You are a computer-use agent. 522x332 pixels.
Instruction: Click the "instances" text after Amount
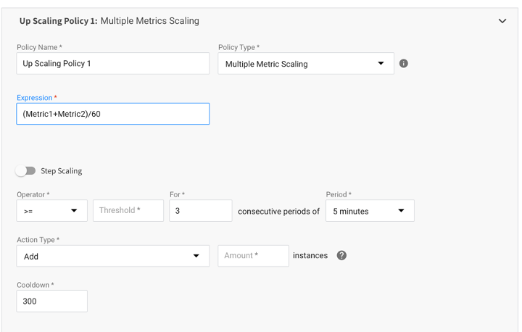[x=310, y=256]
